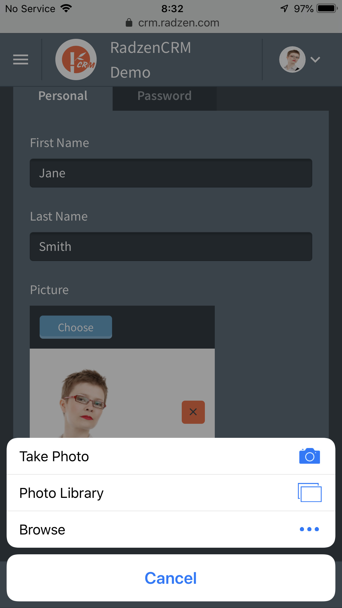Switch to the Password tab
Image resolution: width=342 pixels, height=608 pixels.
click(x=164, y=96)
